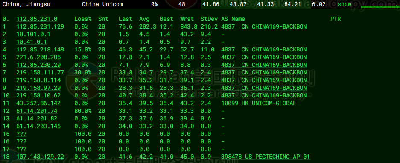The image size is (400, 163).
Task: Click the show link for Jiangsu row
Action: [345, 4]
